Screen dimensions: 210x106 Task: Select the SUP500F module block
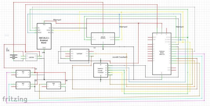80,55
